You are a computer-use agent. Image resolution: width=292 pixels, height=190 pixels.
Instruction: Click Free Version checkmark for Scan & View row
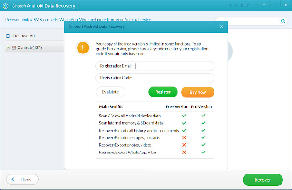(x=184, y=116)
